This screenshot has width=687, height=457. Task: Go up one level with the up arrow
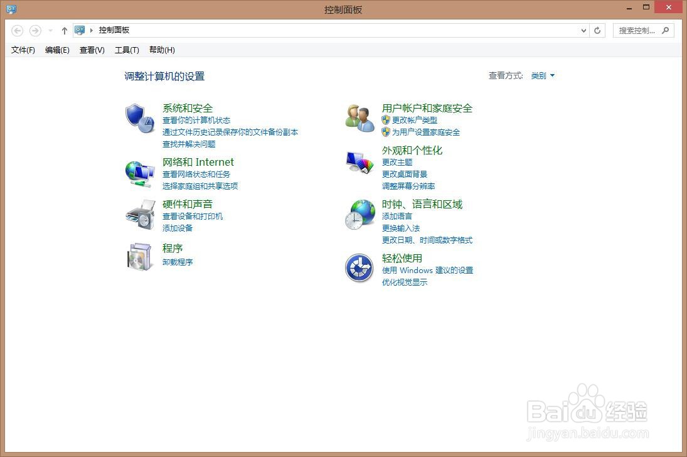coord(65,30)
